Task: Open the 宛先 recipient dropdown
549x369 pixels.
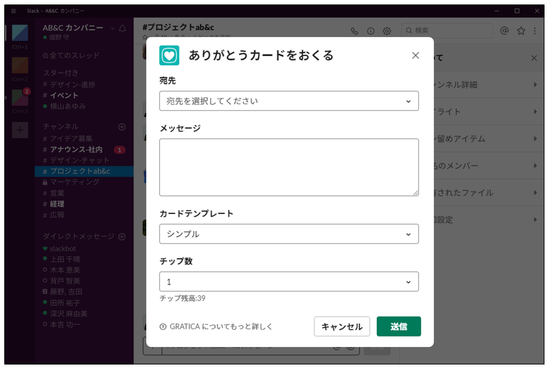Action: [x=289, y=101]
